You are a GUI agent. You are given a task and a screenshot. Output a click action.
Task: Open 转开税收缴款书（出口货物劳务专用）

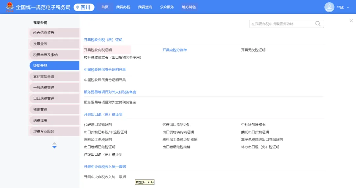click(113, 57)
